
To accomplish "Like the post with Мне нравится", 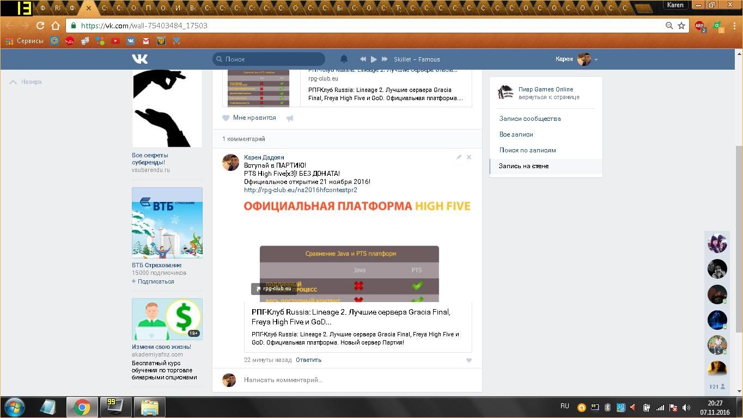I will pyautogui.click(x=249, y=118).
